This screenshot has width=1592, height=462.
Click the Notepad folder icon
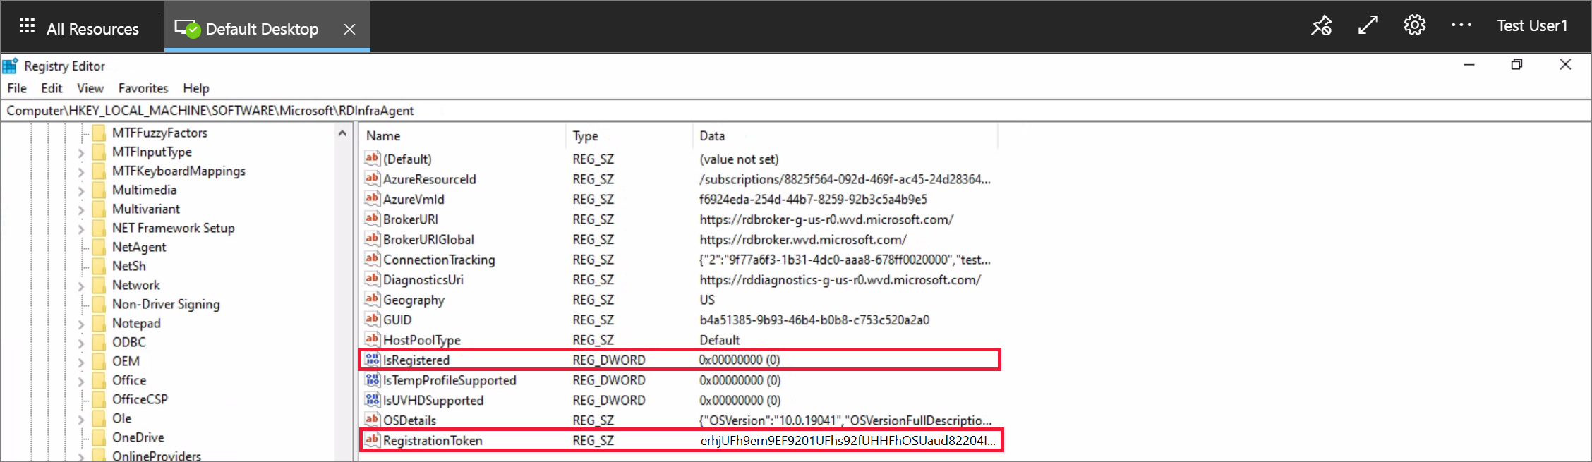point(99,323)
